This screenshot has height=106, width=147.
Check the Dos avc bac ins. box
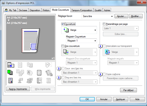point(63,78)
